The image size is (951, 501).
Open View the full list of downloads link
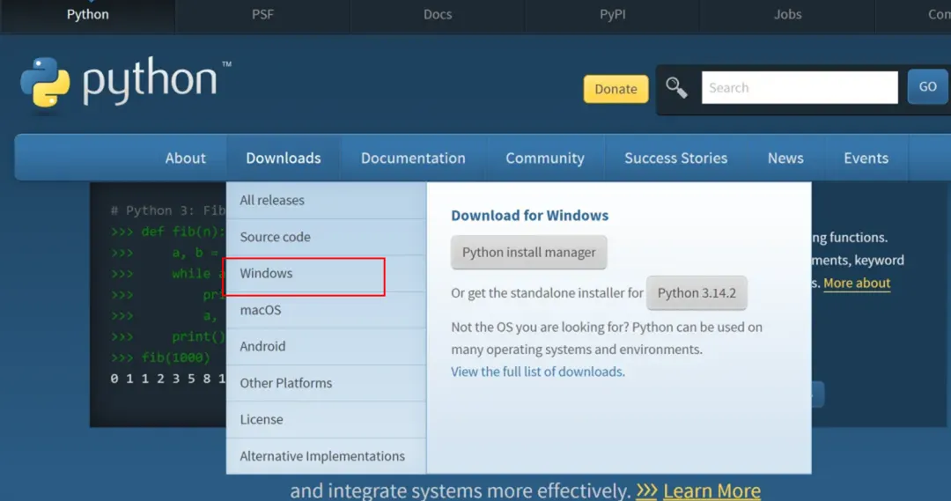(537, 372)
